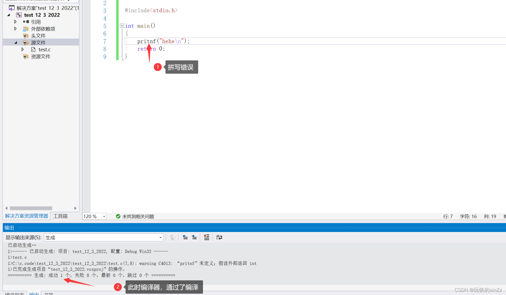506x295 pixels.
Task: Click the project icon next to test 12 3 2022
Action: 19,15
